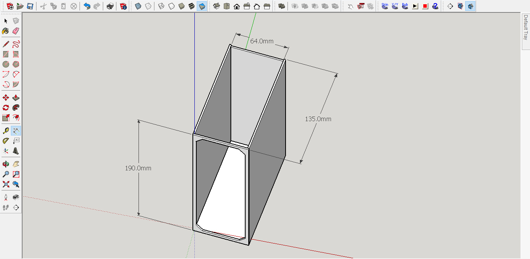The image size is (530, 259).
Task: Set the Back view house icon
Action: [257, 6]
